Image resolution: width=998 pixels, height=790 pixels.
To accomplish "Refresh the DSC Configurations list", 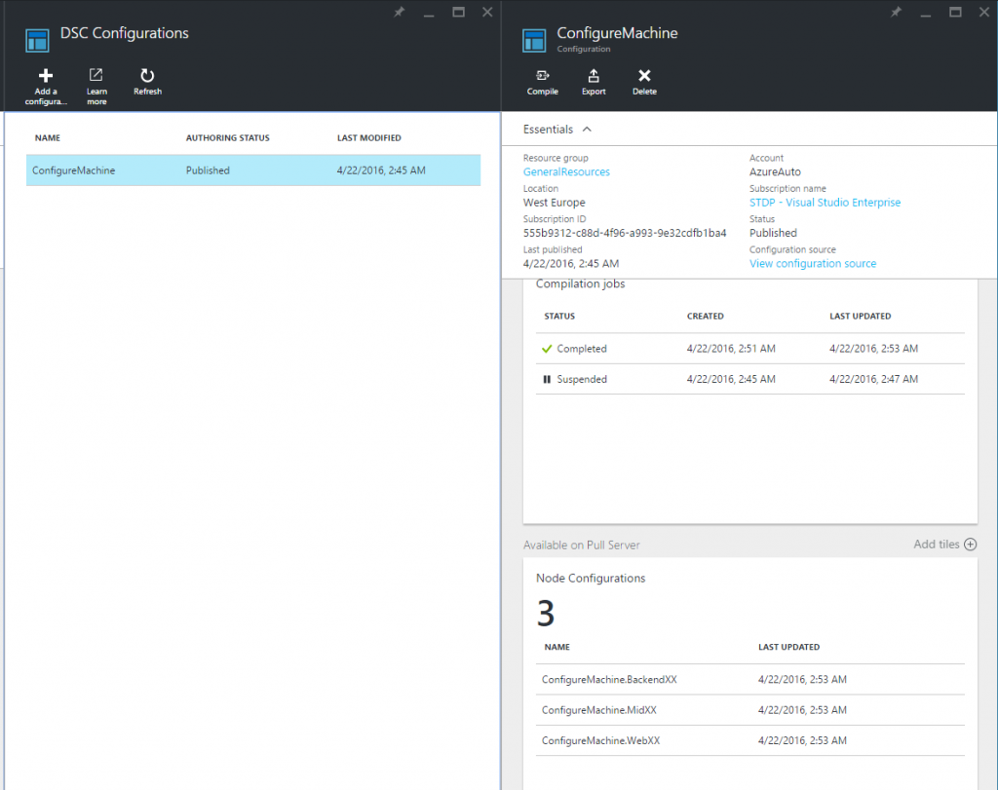I will click(147, 83).
